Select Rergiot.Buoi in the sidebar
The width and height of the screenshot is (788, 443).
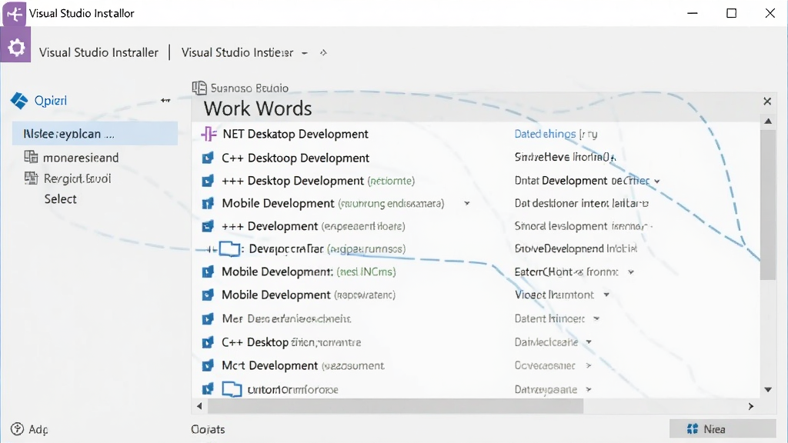[78, 178]
